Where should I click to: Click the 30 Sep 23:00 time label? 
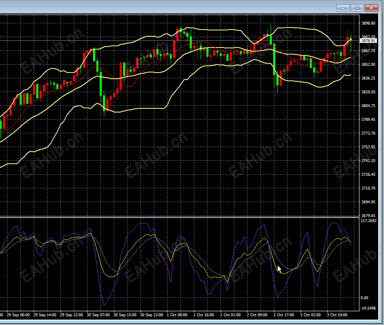[x=152, y=315]
